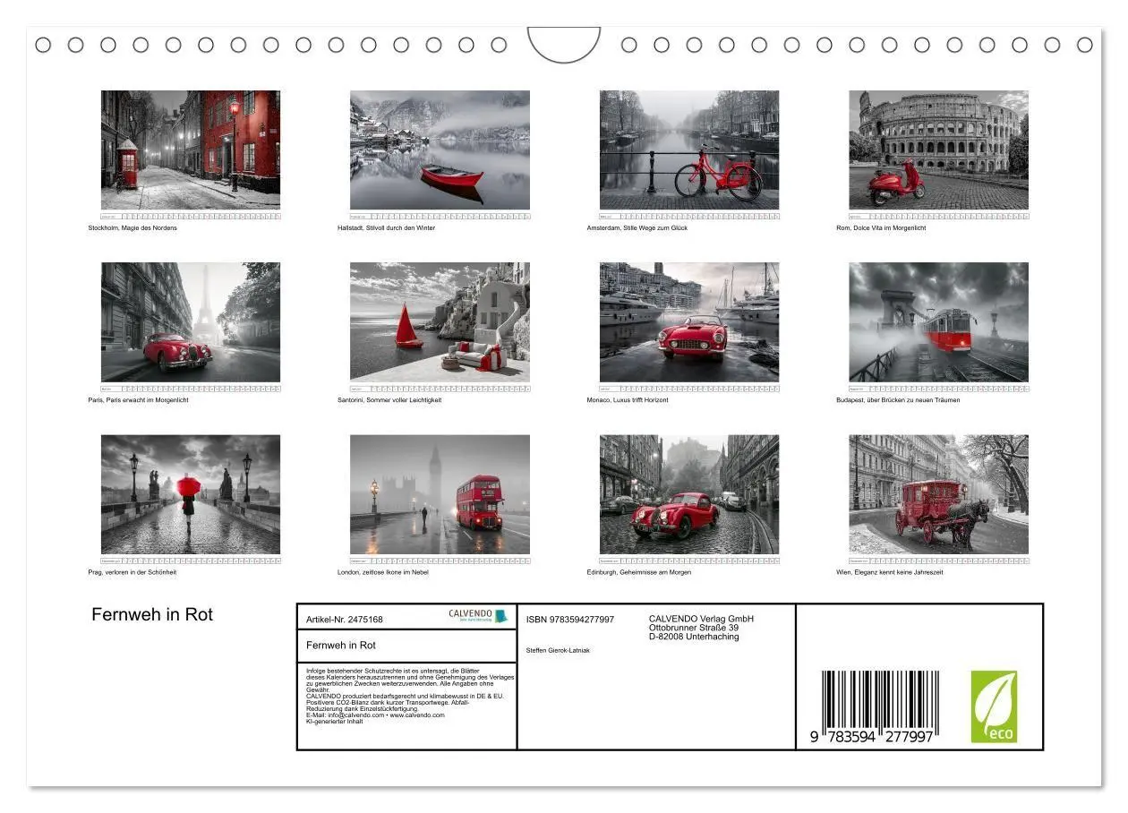This screenshot has width=1128, height=813.
Task: Click caption 'Santorini, Sommer voller Leichtigkeit'
Action: click(x=389, y=400)
